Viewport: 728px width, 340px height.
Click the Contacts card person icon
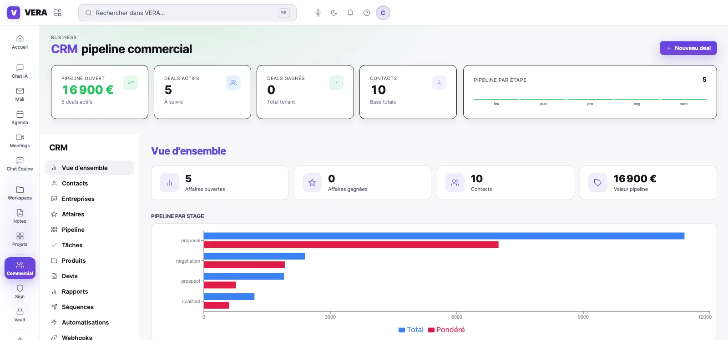(439, 83)
